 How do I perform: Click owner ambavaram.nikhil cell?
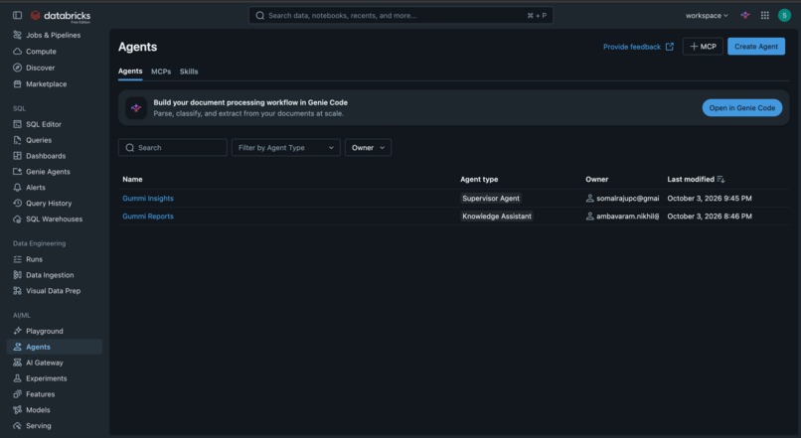click(x=622, y=216)
